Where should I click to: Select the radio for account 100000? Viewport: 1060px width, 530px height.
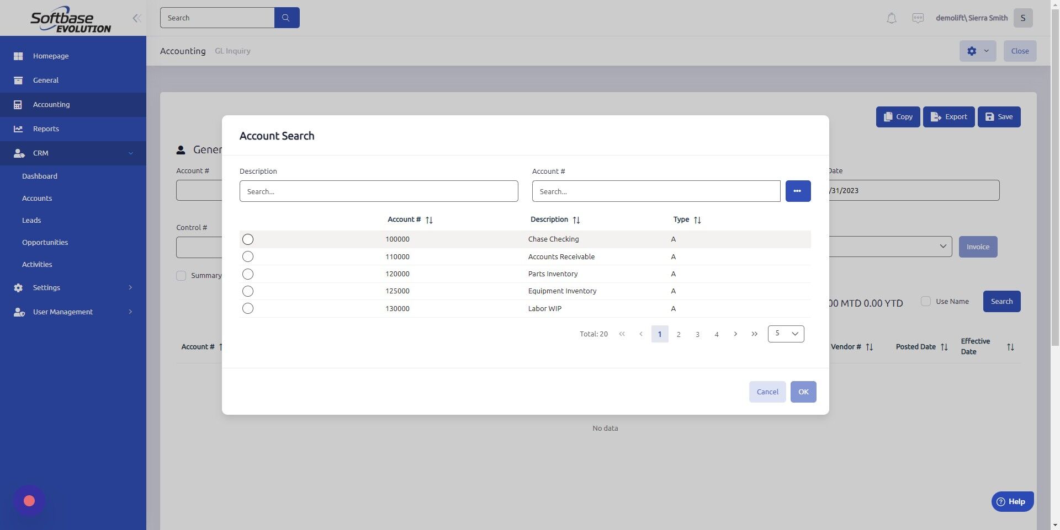(248, 239)
